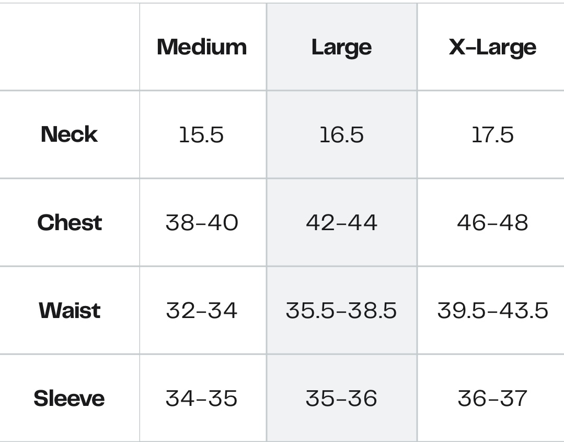
Task: Click the Chest row label
Action: (70, 222)
